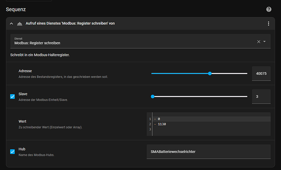The width and height of the screenshot is (281, 170).
Task: Clear the Dienst field with X icon
Action: point(259,42)
